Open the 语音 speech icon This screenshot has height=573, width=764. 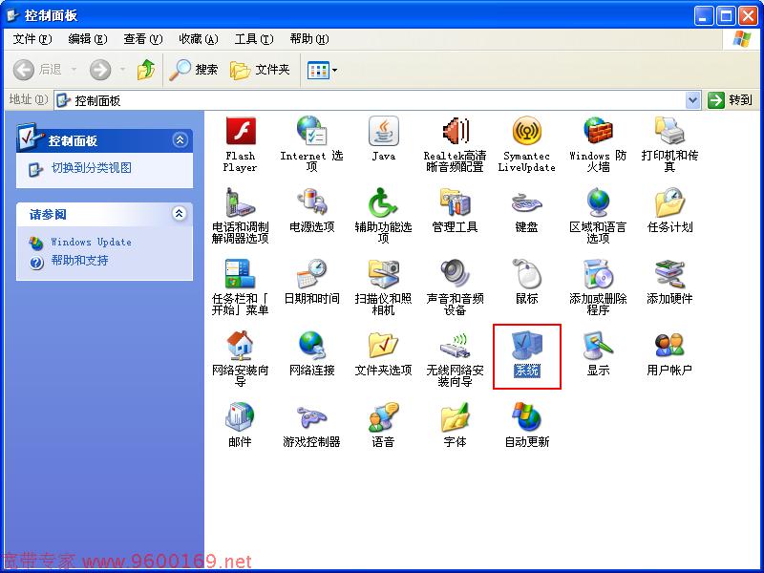pyautogui.click(x=384, y=425)
